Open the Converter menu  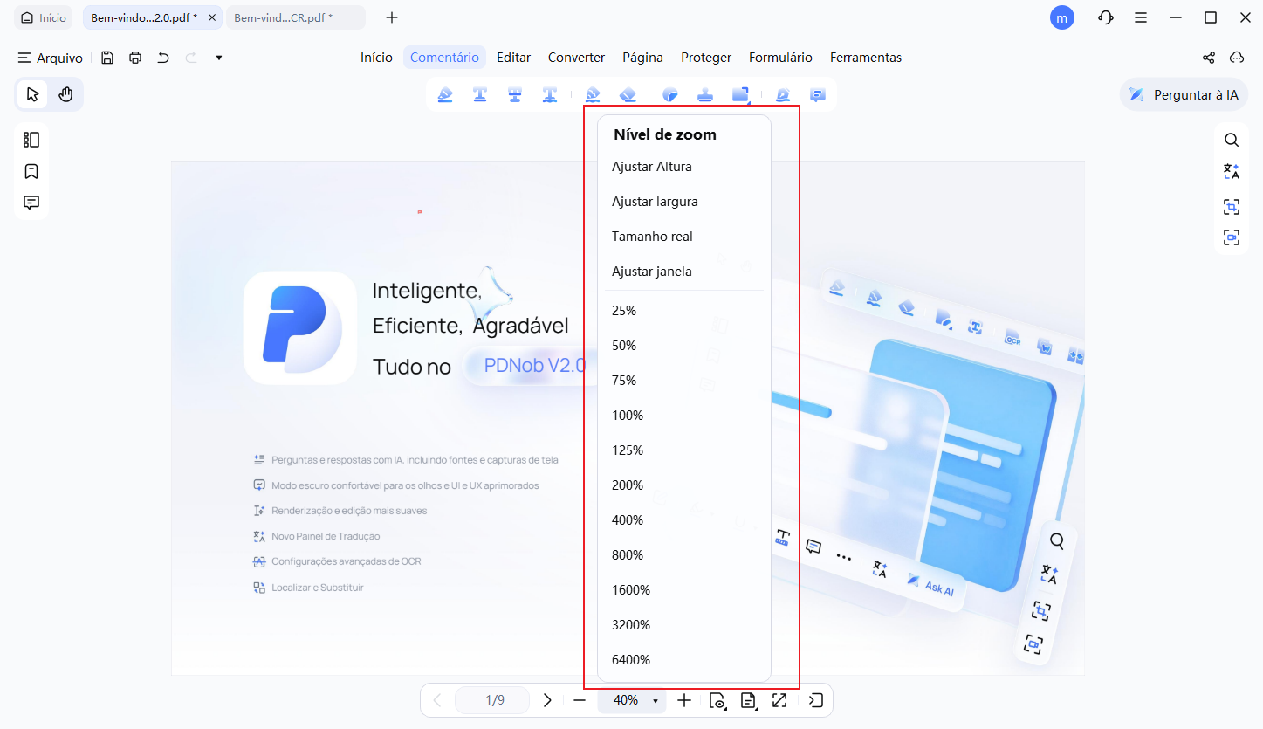tap(576, 57)
